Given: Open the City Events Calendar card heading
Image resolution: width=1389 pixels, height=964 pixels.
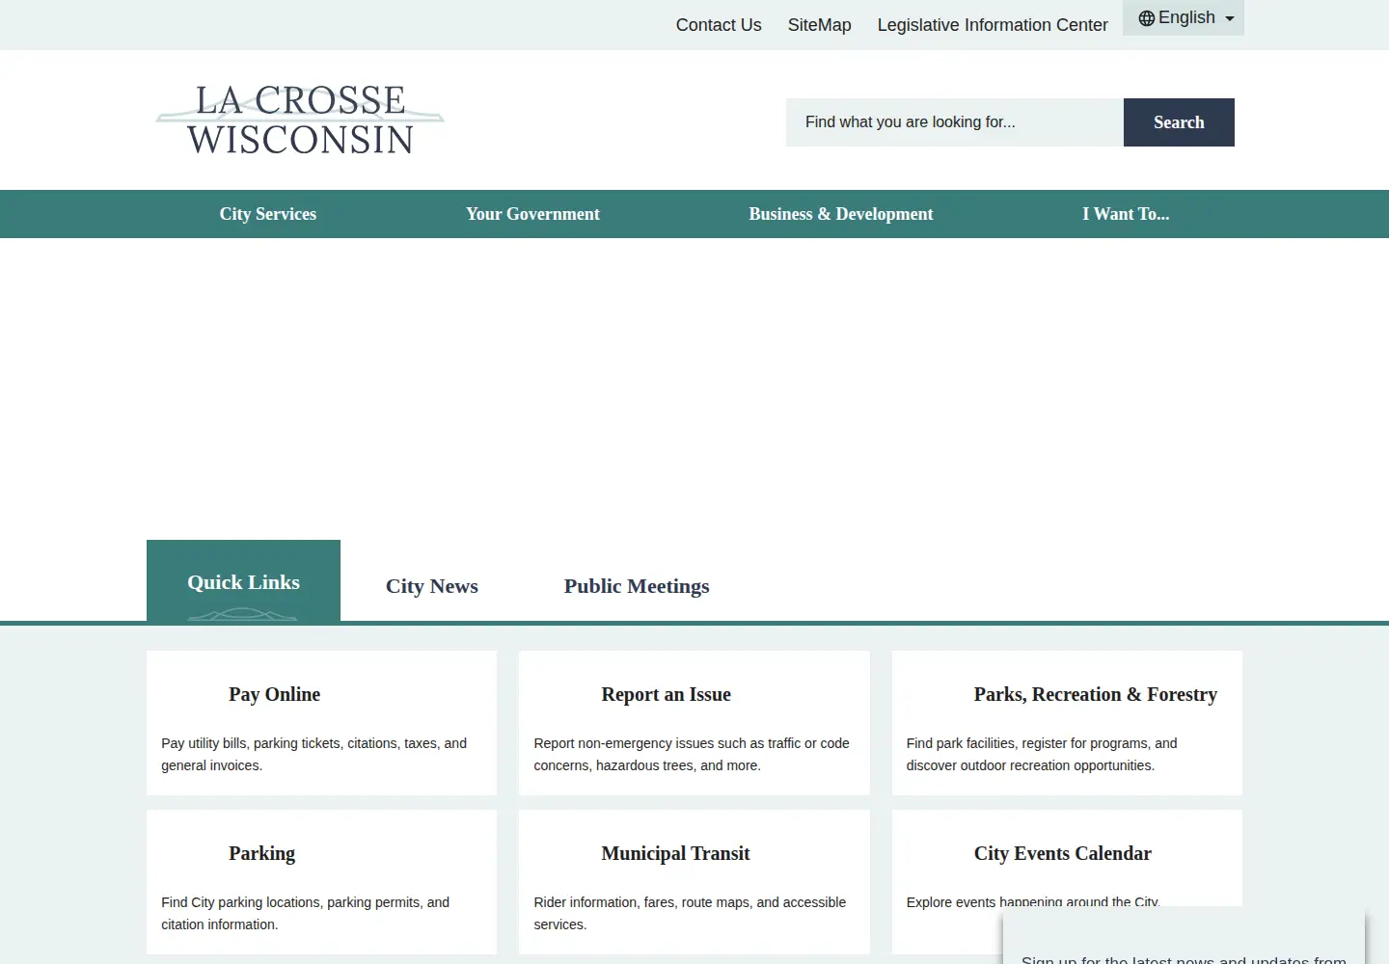Looking at the screenshot, I should coord(1063,853).
